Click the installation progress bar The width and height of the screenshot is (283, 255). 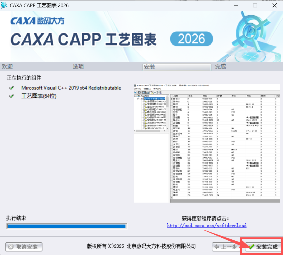67,226
